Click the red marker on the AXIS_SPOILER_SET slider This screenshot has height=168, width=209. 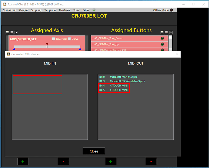tap(47, 45)
